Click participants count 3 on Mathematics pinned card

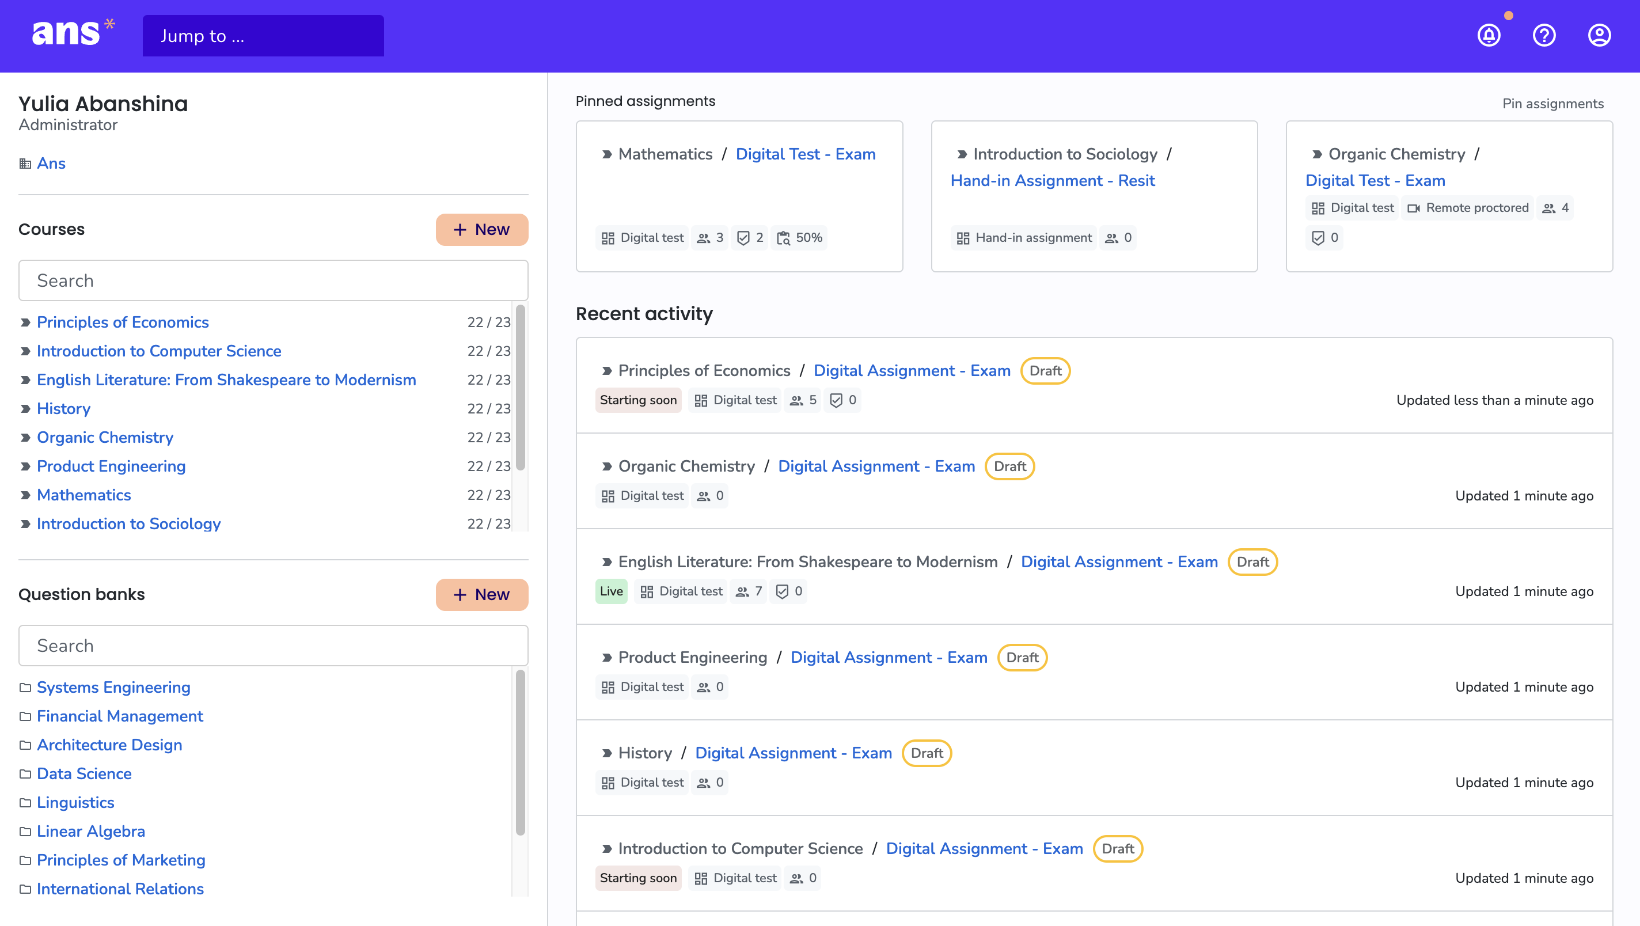(x=710, y=238)
